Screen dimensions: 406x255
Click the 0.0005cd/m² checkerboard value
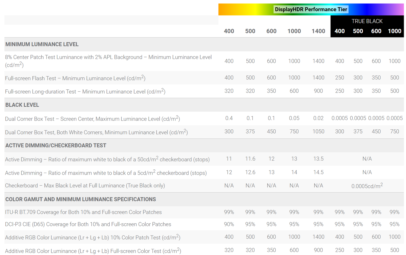point(367,186)
